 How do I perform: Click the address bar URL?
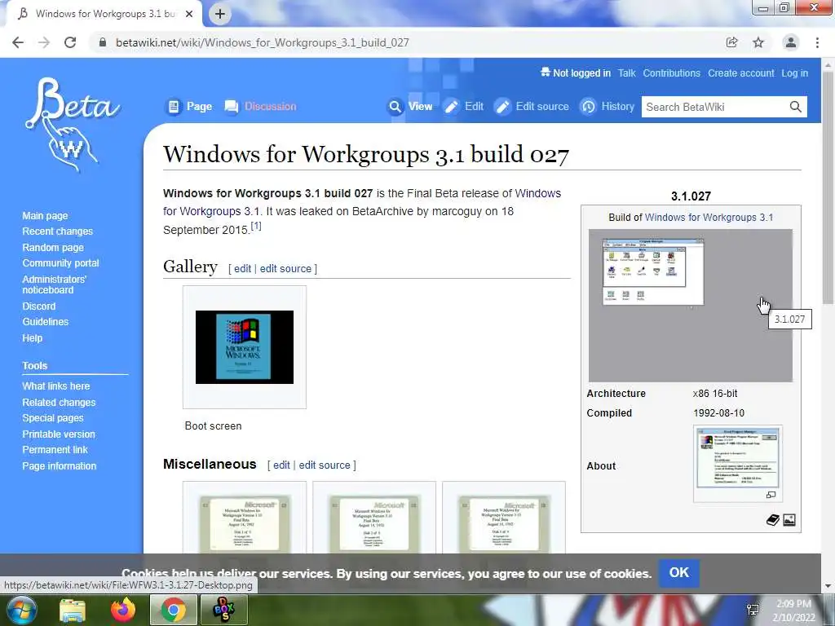tap(263, 42)
